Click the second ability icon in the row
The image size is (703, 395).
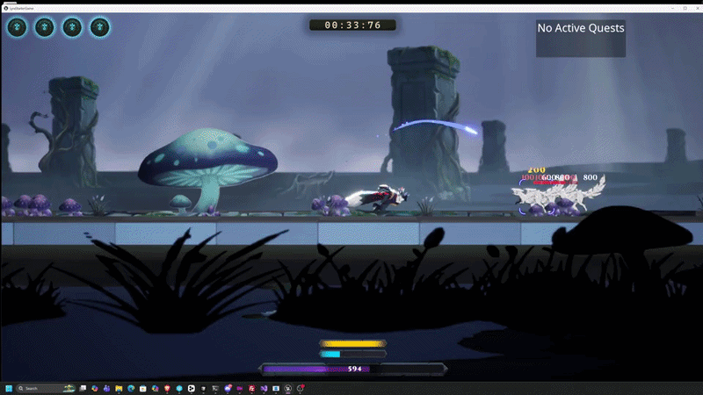(x=45, y=27)
